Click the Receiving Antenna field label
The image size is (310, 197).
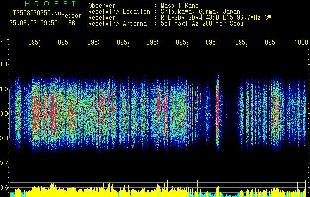point(118,24)
